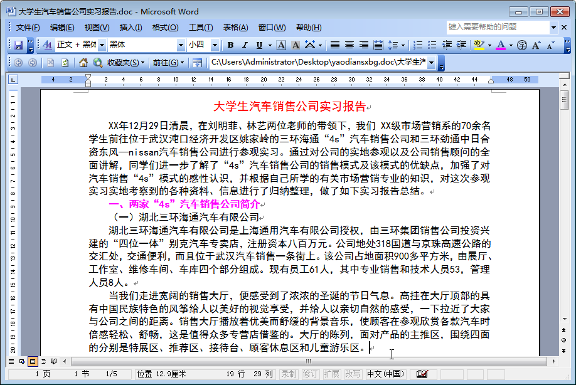
Task: Click the line spacing icon
Action: pyautogui.click(x=393, y=45)
